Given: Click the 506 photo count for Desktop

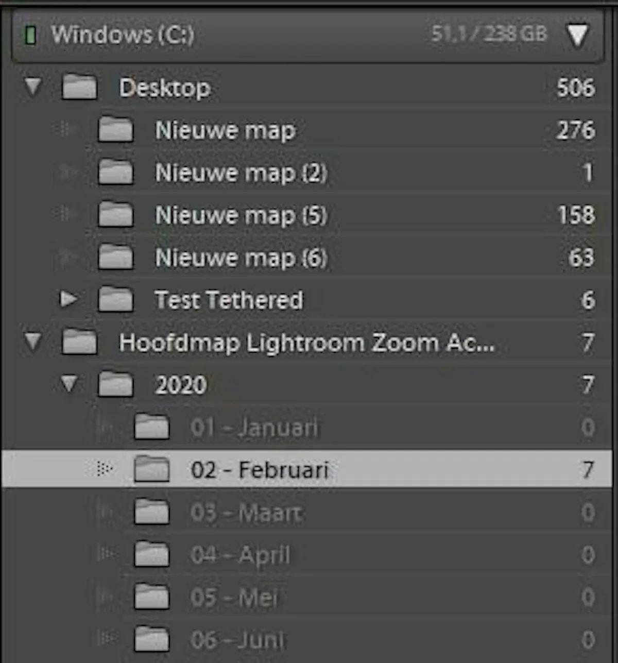Looking at the screenshot, I should pos(576,88).
